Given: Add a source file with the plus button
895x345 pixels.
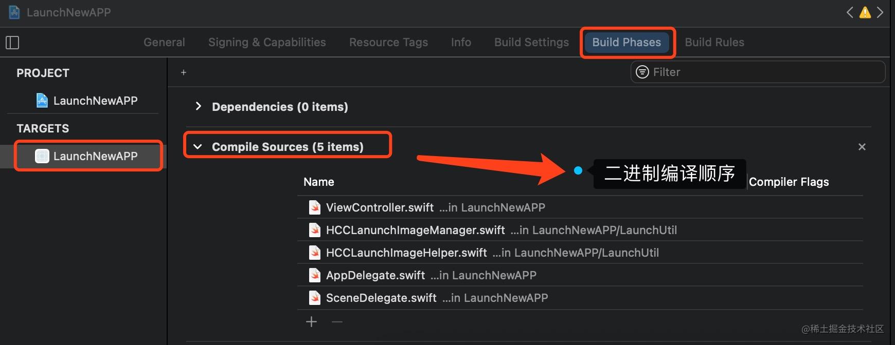Looking at the screenshot, I should (311, 322).
